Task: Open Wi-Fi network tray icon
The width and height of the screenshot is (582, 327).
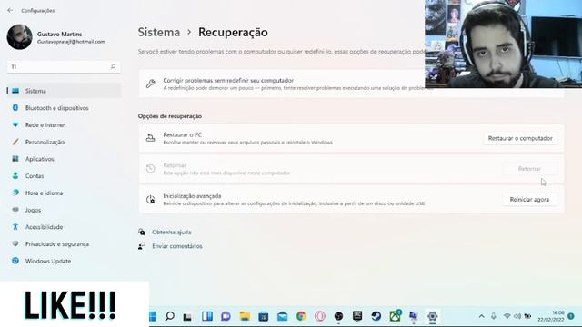Action: pyautogui.click(x=507, y=316)
